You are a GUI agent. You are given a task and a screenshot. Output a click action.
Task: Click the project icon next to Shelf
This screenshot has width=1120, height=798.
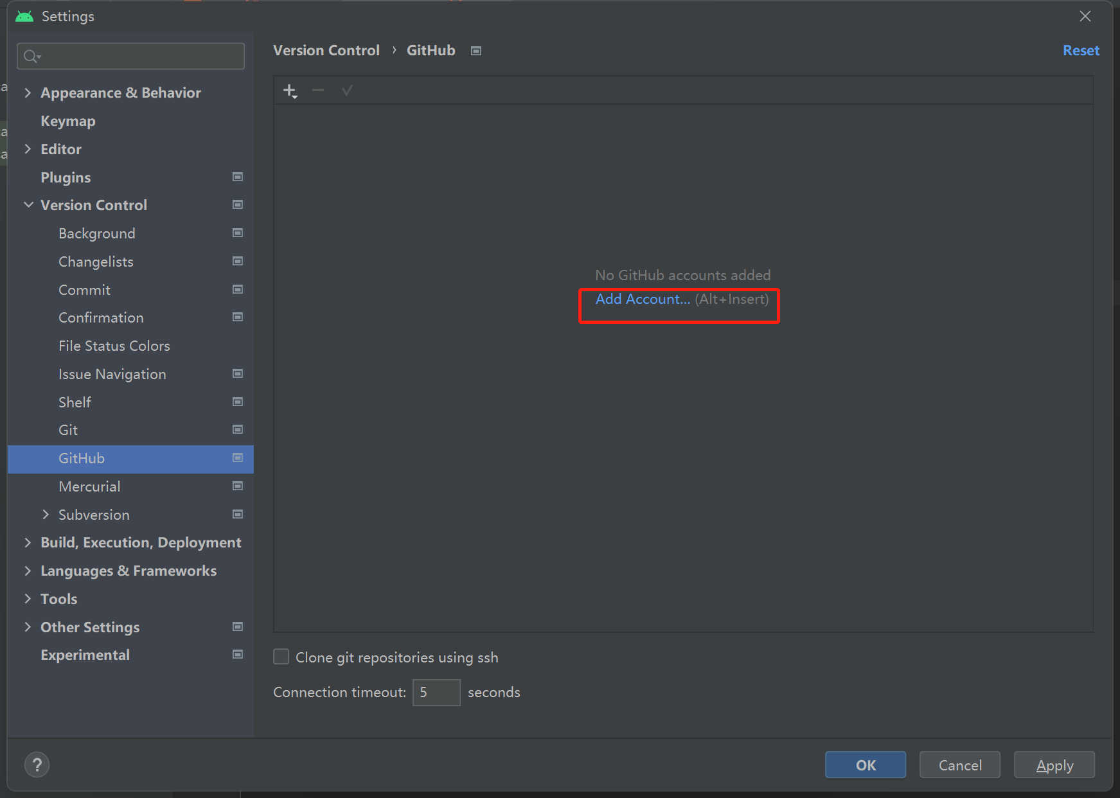[x=238, y=402]
